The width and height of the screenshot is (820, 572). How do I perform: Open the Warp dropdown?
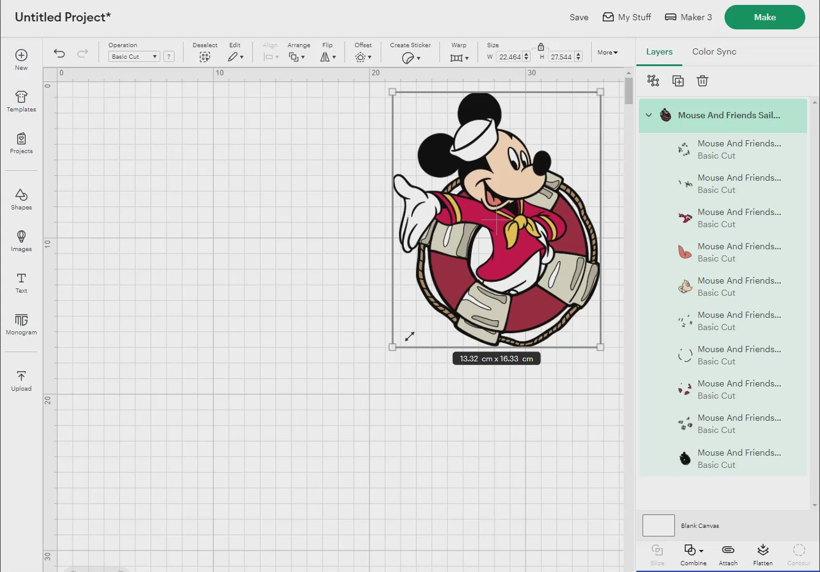pyautogui.click(x=459, y=58)
